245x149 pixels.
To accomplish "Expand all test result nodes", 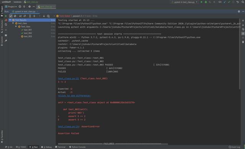I will [30, 16].
